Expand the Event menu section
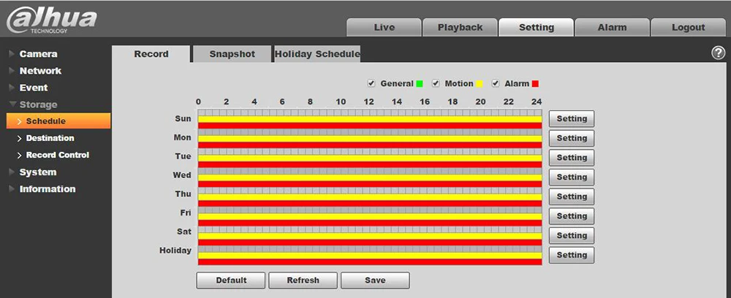This screenshot has height=298, width=731. click(x=33, y=88)
